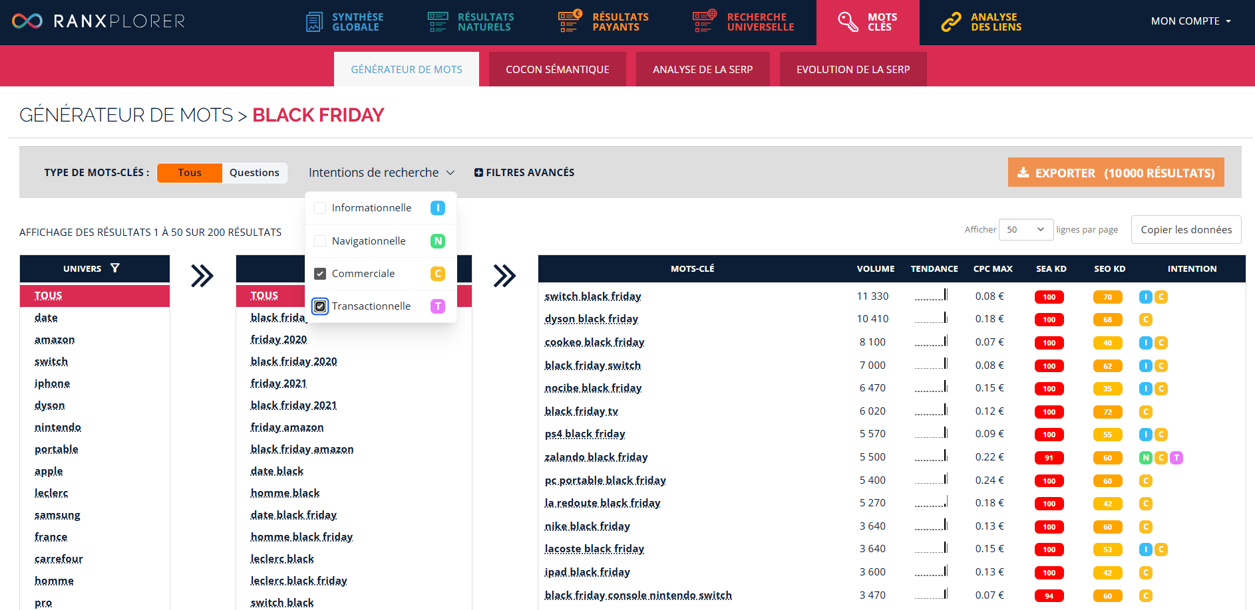Click the Recherche Universelle globe icon

coord(704,21)
